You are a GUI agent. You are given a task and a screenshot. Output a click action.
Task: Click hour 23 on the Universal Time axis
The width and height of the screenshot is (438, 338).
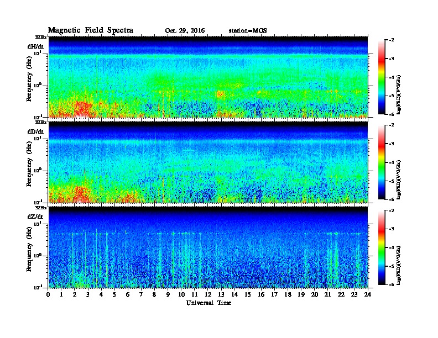(x=354, y=295)
